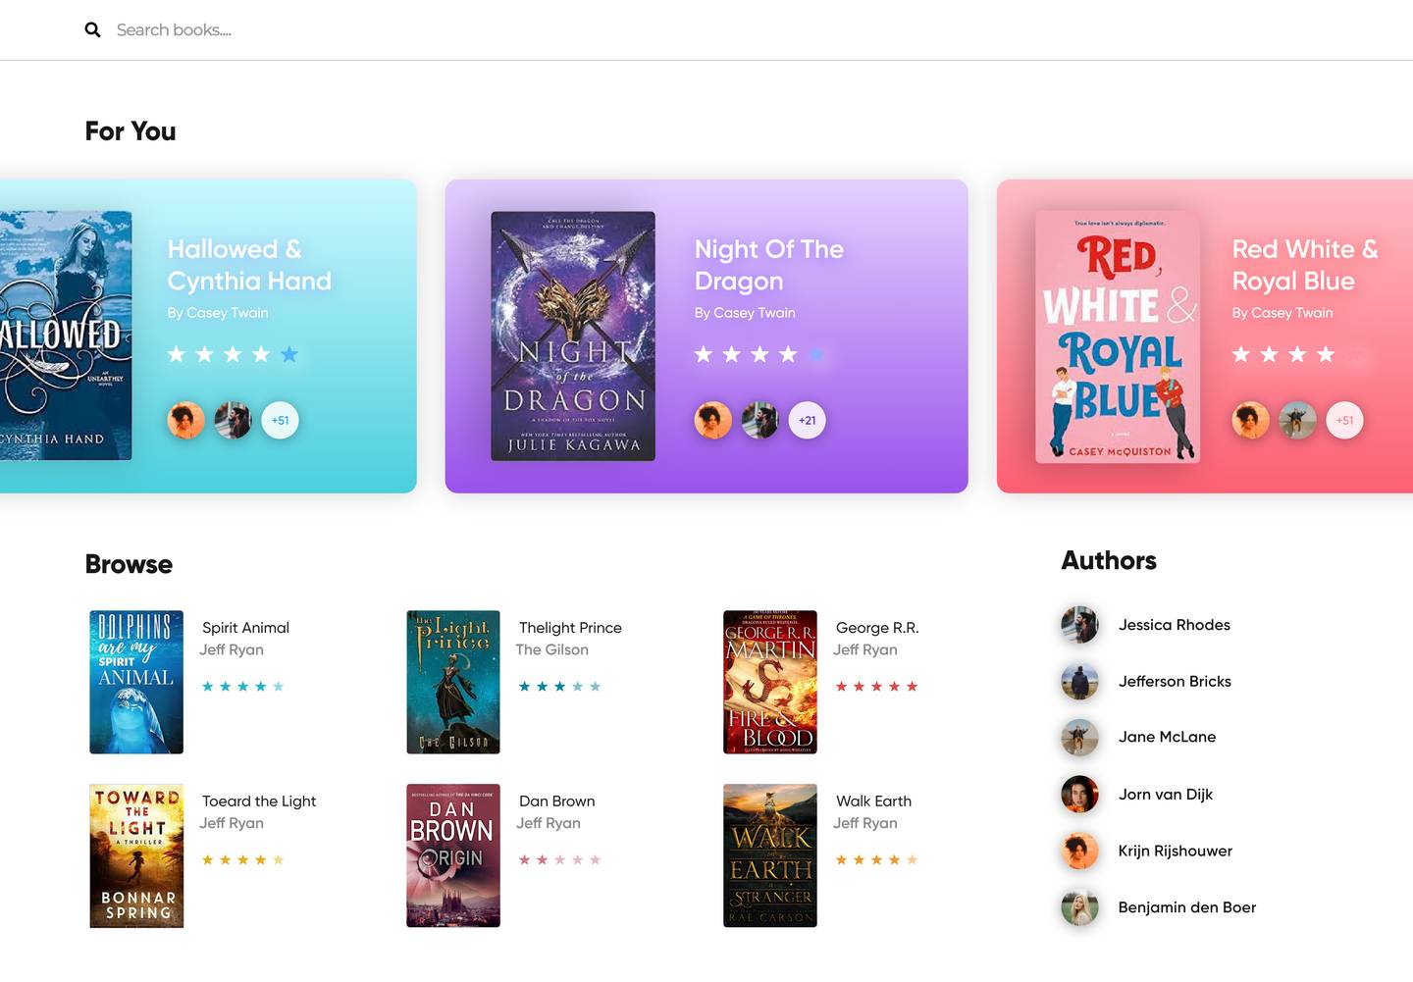Click +51 readers badge on Red White card
Screen dimensions: 1413x982
1345,421
